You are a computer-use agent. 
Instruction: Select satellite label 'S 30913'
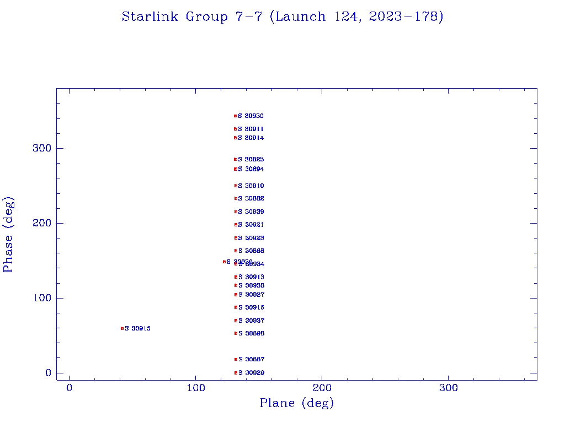pyautogui.click(x=252, y=276)
